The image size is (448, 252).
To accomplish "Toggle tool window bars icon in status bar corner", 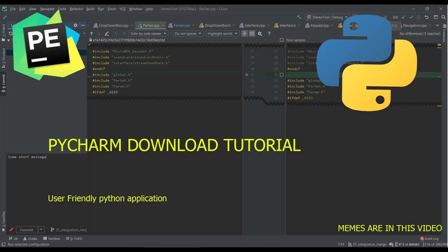I will [x=3, y=244].
